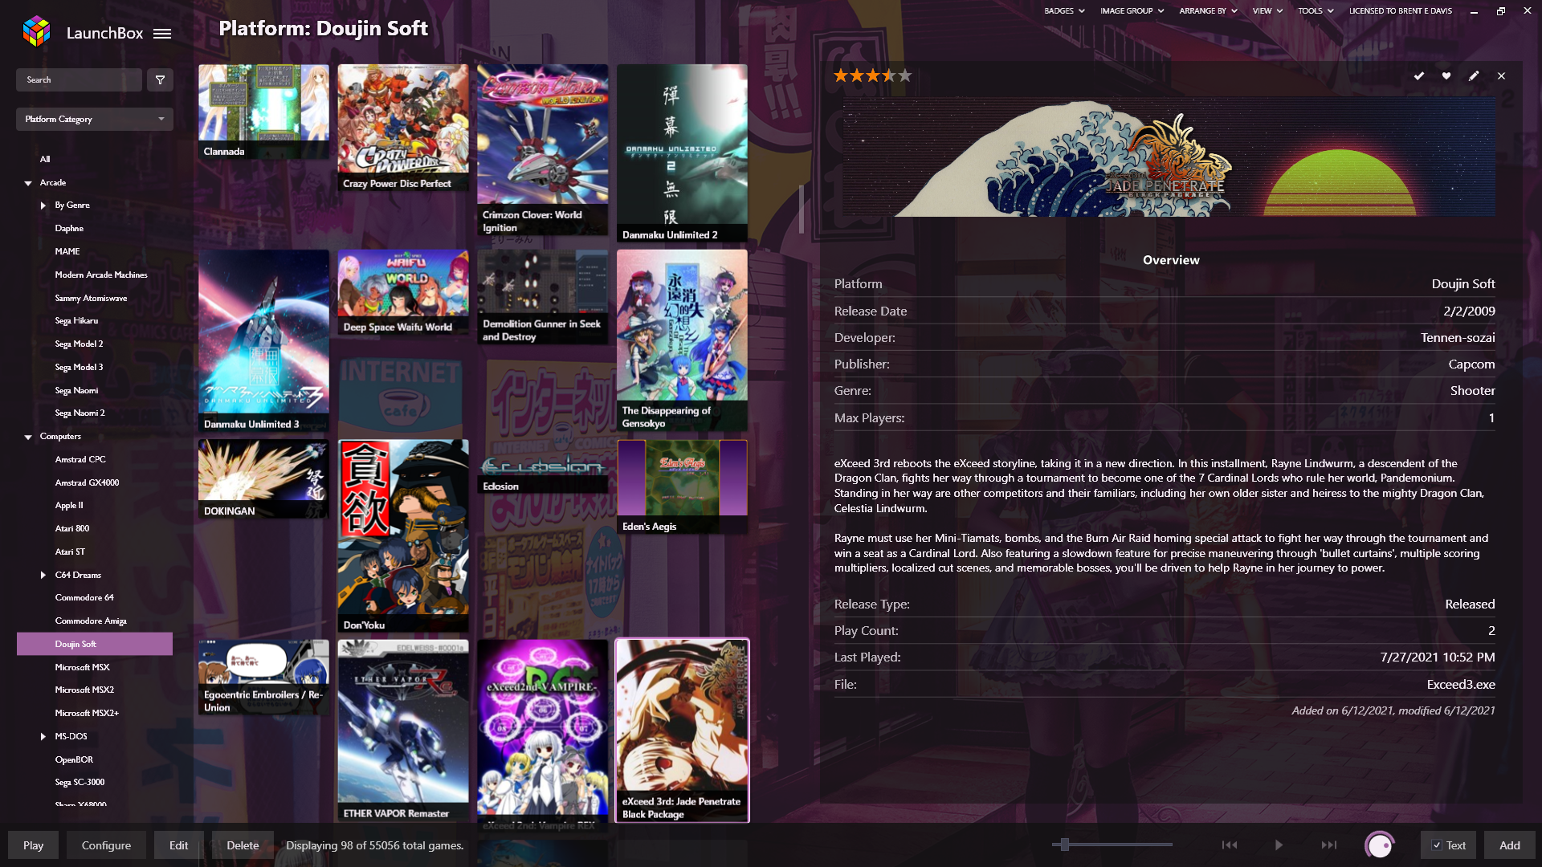Click the LaunchBox cube logo
The height and width of the screenshot is (867, 1542).
[36, 32]
